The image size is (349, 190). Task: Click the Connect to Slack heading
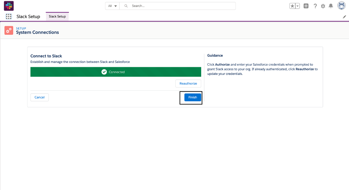[46, 56]
